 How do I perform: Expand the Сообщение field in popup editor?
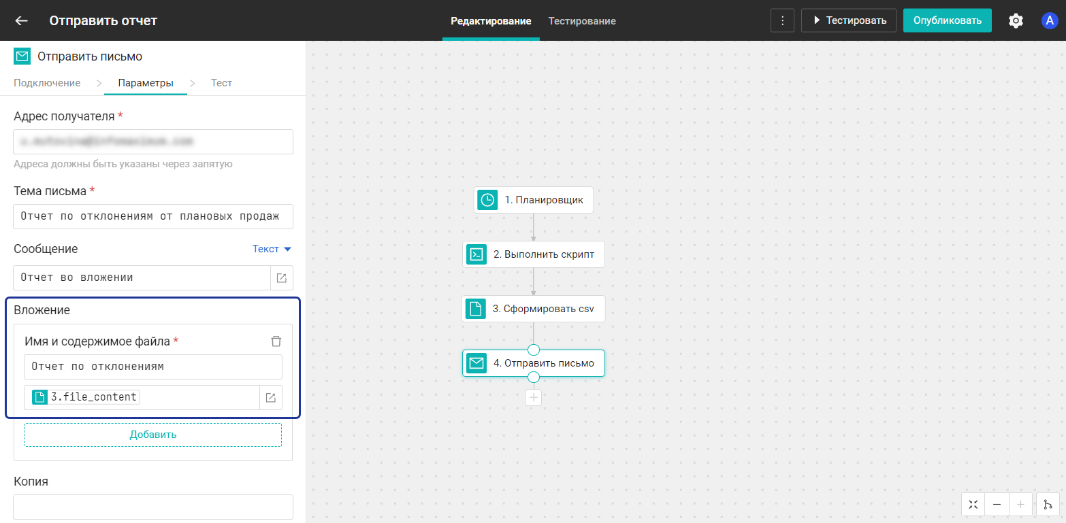[x=281, y=277]
